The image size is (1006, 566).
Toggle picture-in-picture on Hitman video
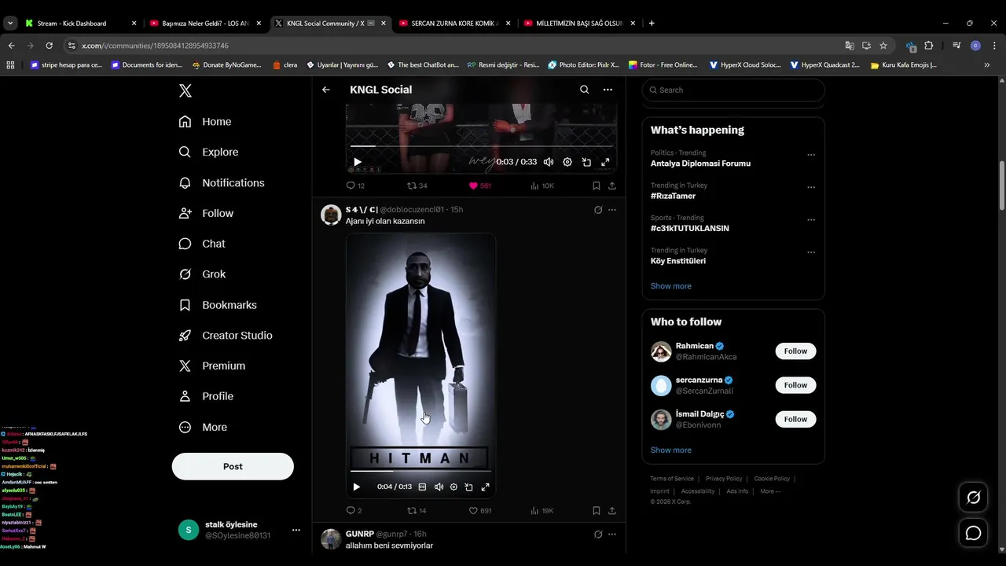[x=468, y=487]
